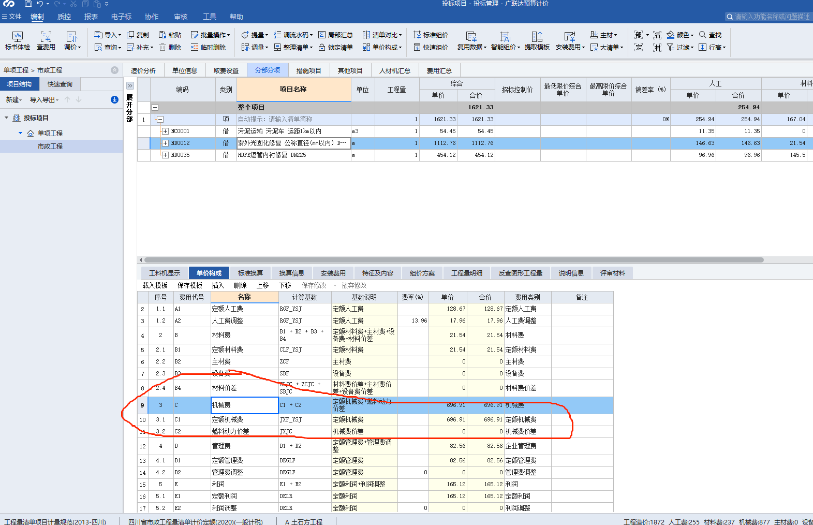Click 插入 insert in cost panel
This screenshot has height=525, width=813.
[218, 285]
